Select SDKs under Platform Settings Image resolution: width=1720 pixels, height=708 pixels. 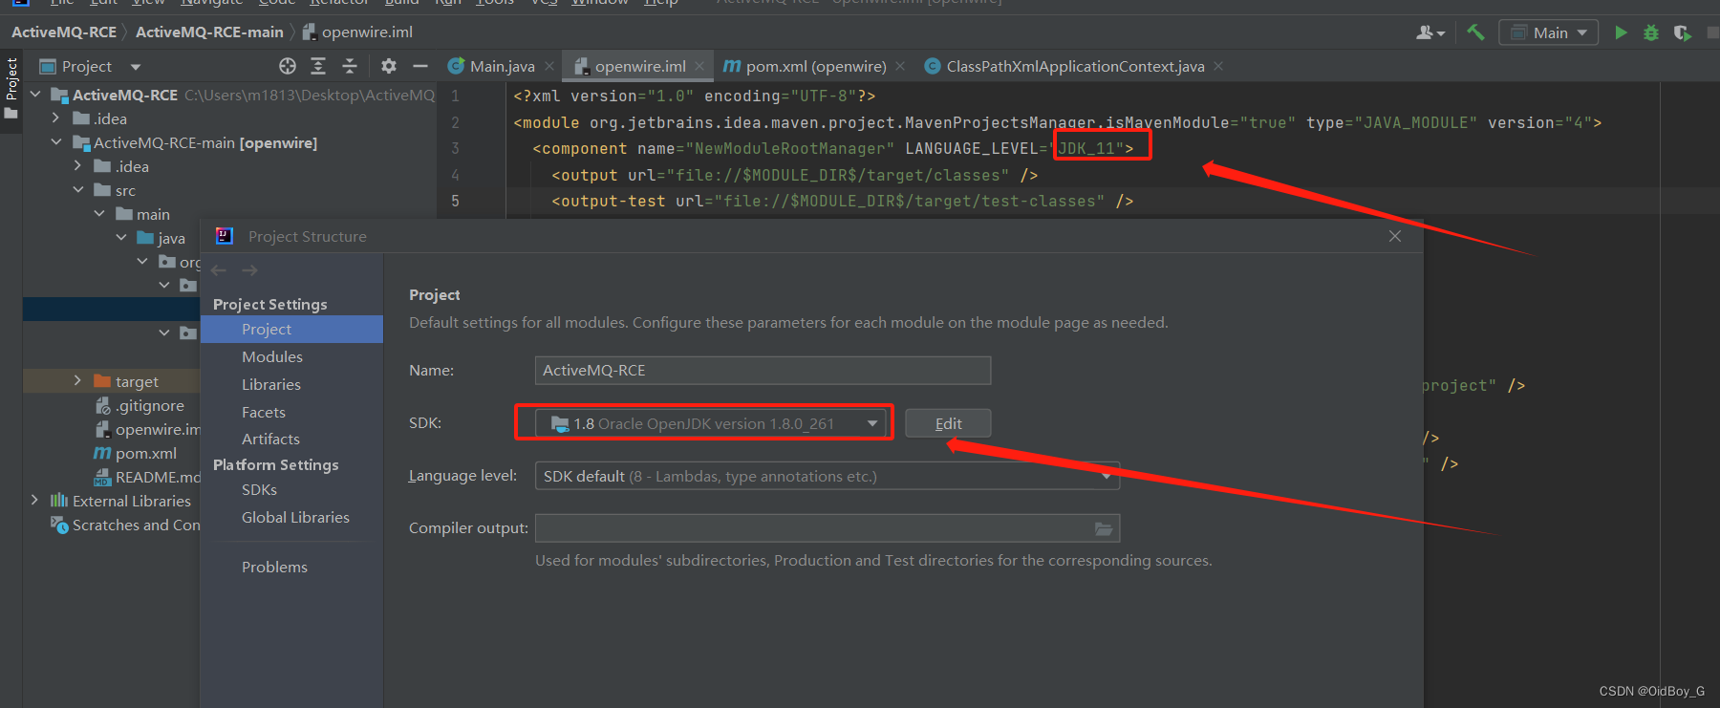(291, 489)
